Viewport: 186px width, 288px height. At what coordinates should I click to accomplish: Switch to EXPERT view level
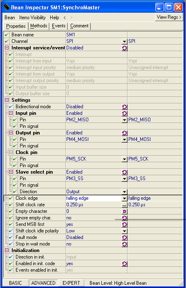tap(71, 283)
